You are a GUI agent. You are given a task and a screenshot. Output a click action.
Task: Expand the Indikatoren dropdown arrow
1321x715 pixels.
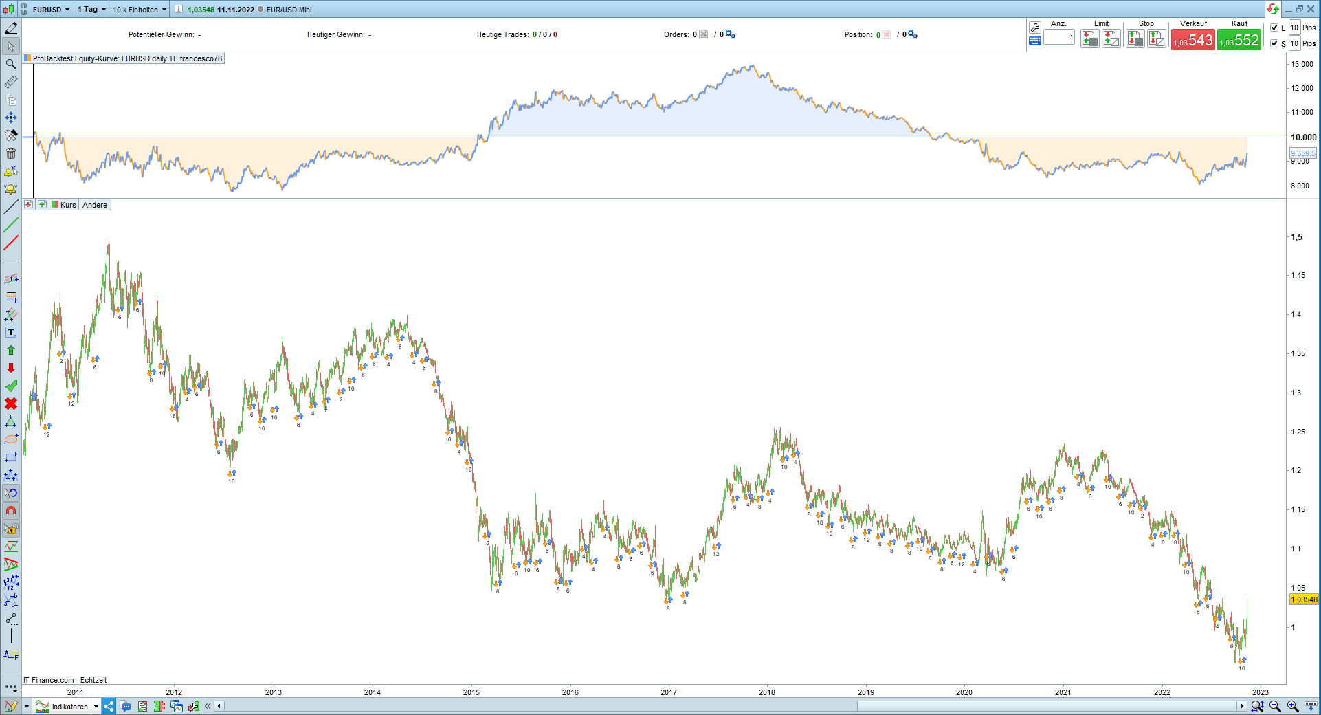96,707
